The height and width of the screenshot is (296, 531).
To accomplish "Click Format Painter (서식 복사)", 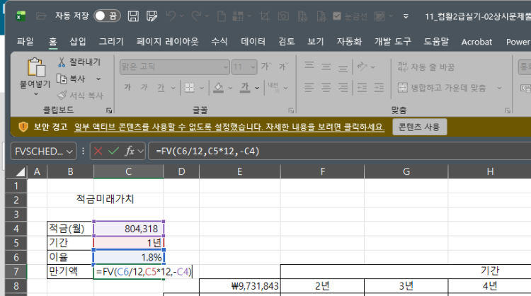I will [x=80, y=96].
